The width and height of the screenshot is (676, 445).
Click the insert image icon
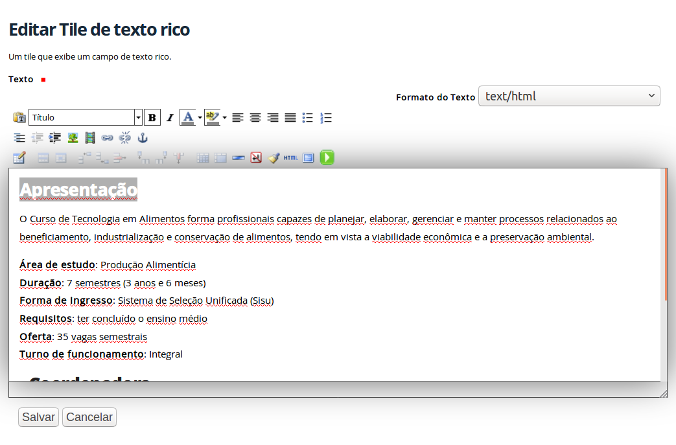[73, 137]
